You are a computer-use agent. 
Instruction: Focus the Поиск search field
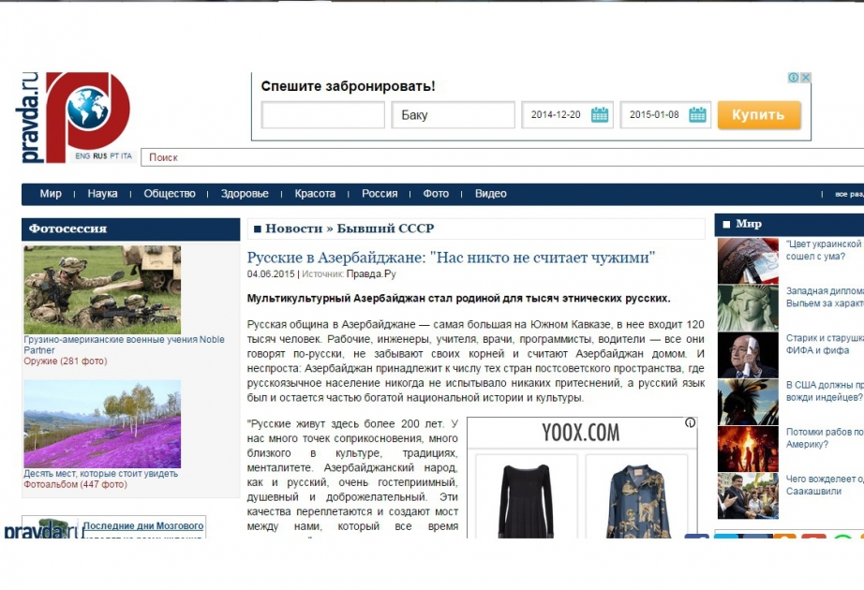(x=502, y=157)
